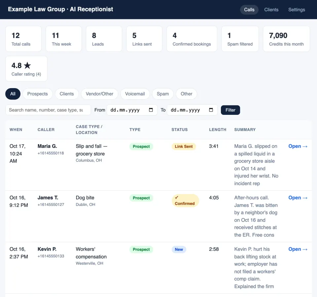Click the search name, number, case type field
The width and height of the screenshot is (317, 297).
pyautogui.click(x=48, y=110)
